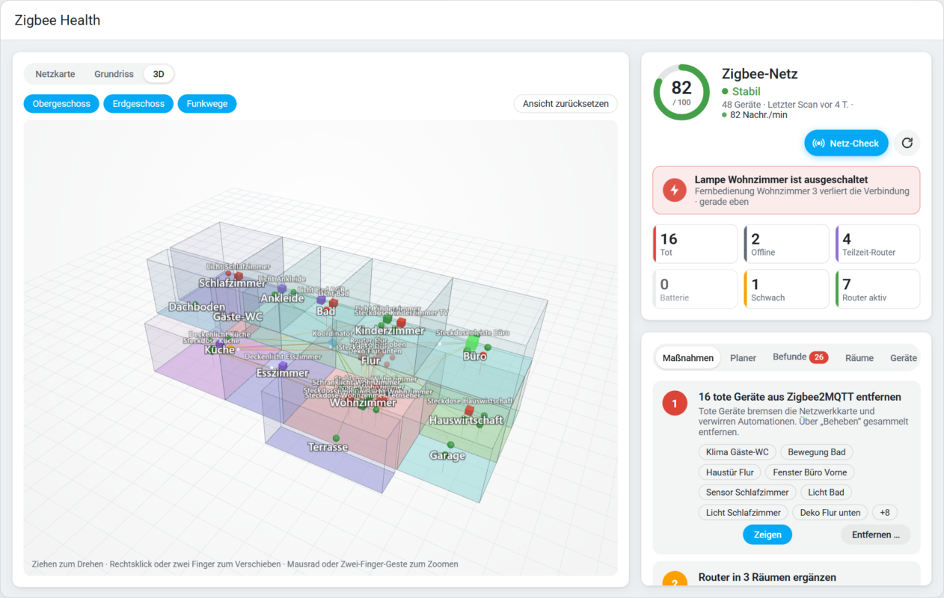944x598 pixels.
Task: Click the Licht Bad chip
Action: click(x=826, y=493)
